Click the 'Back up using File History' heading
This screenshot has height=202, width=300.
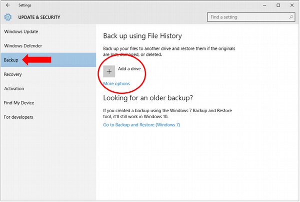coord(142,36)
